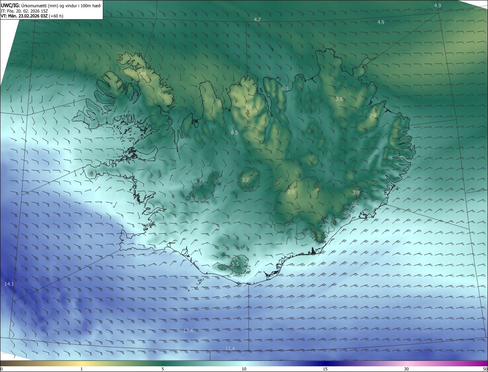Click the color scale tick label 10
Viewport: 488px width, 372px height.
244,369
